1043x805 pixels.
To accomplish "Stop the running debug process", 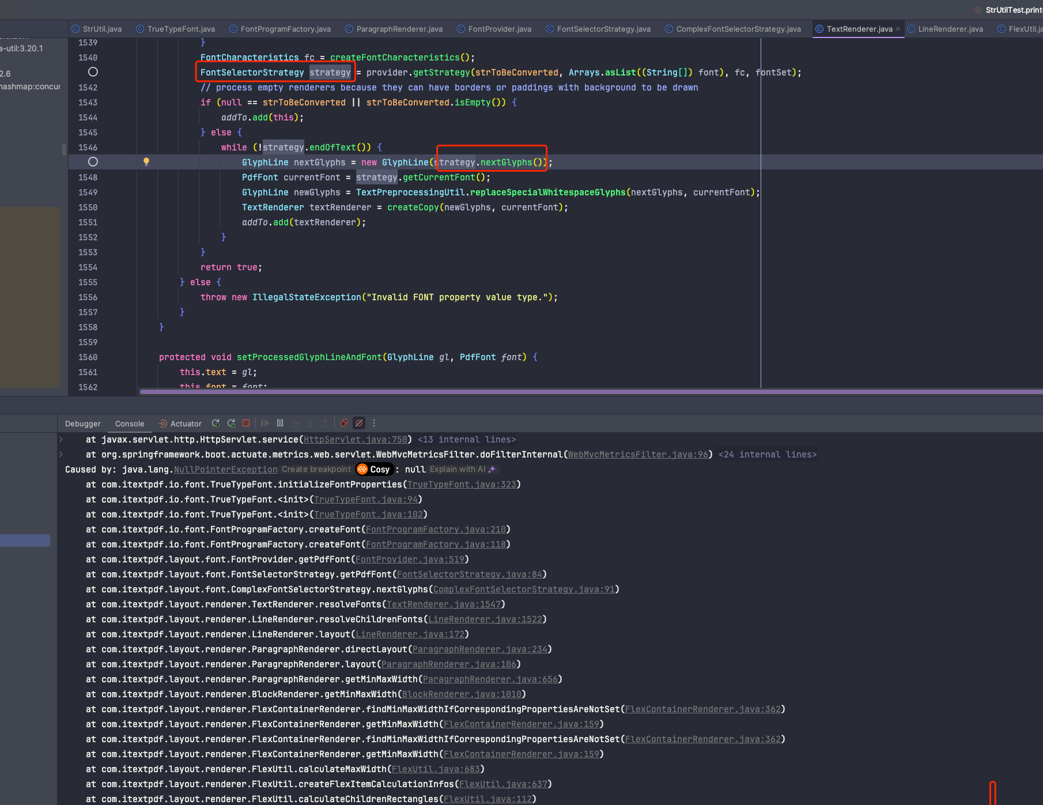I will pos(246,424).
